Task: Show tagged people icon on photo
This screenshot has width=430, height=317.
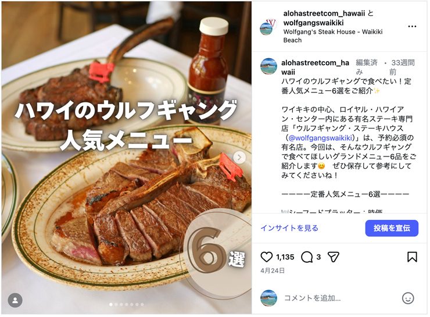Action: coord(15,300)
